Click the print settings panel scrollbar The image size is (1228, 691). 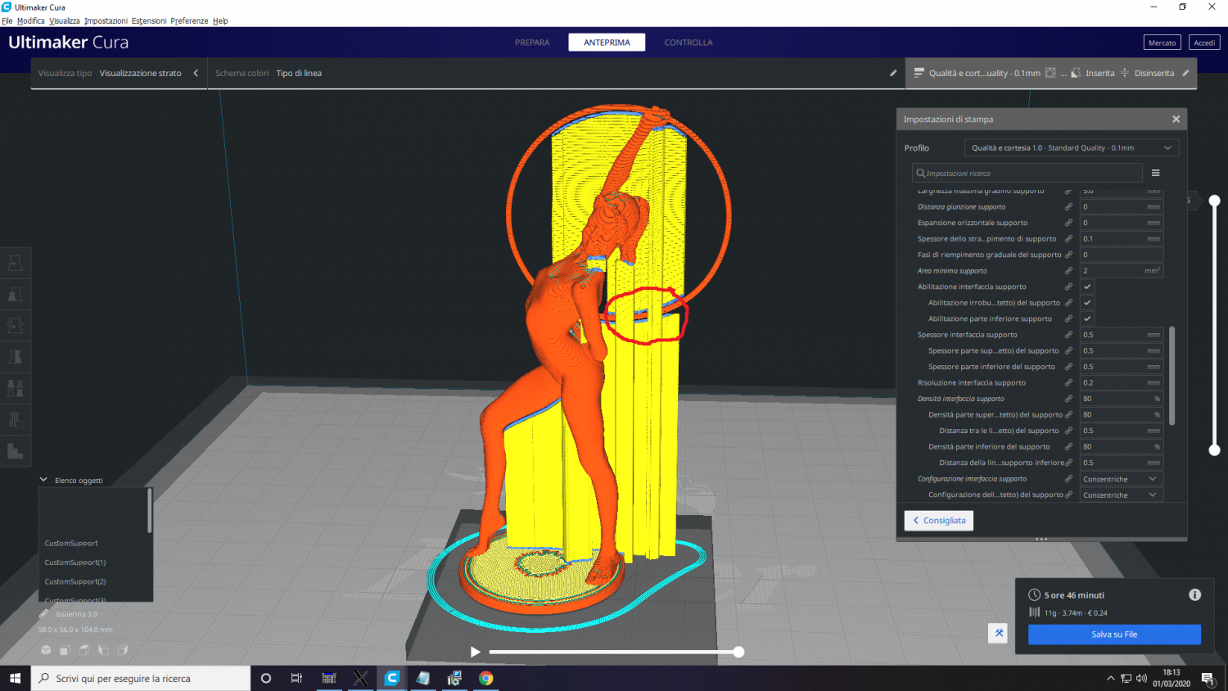1172,376
